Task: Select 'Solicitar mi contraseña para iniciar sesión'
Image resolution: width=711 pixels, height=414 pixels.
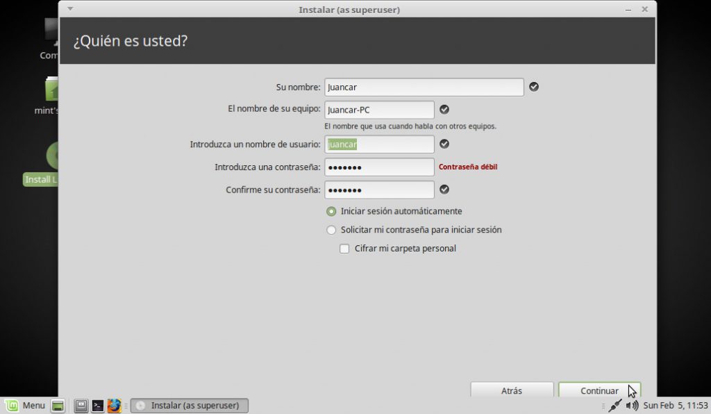Action: [331, 230]
